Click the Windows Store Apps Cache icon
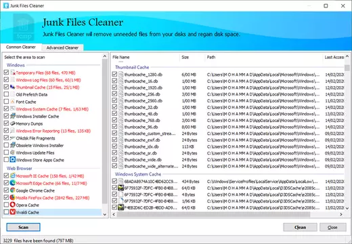This screenshot has height=244, width=352. (13, 160)
